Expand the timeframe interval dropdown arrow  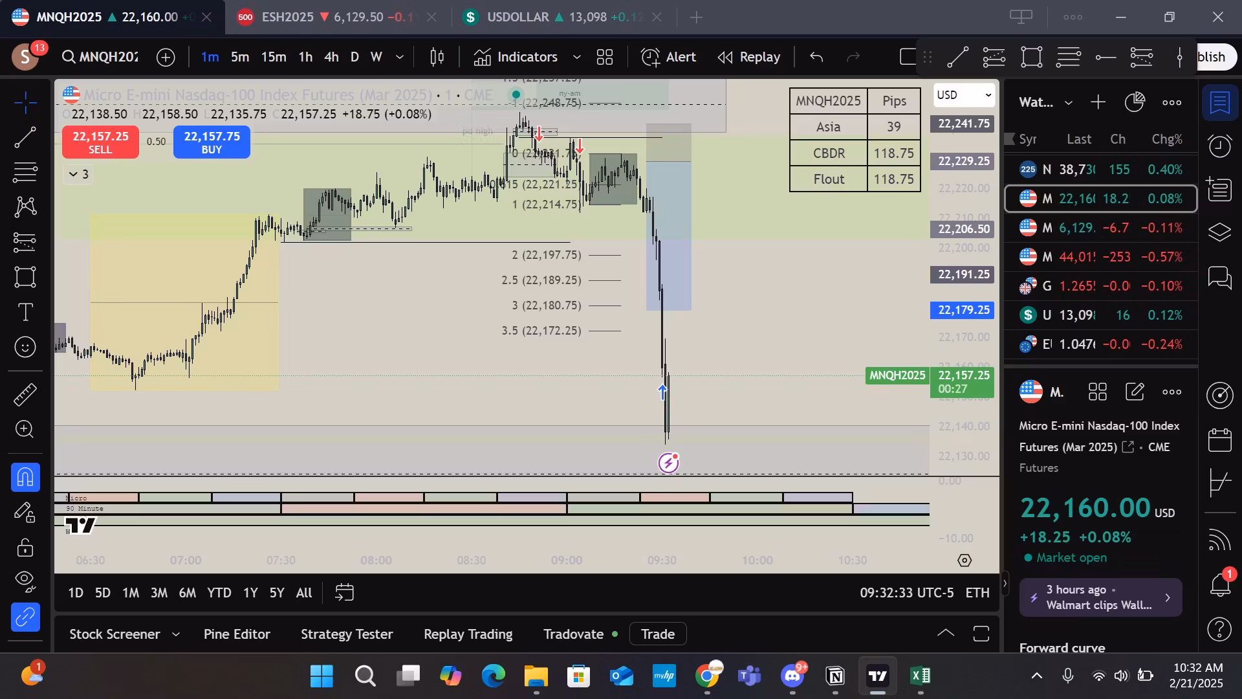(x=400, y=57)
